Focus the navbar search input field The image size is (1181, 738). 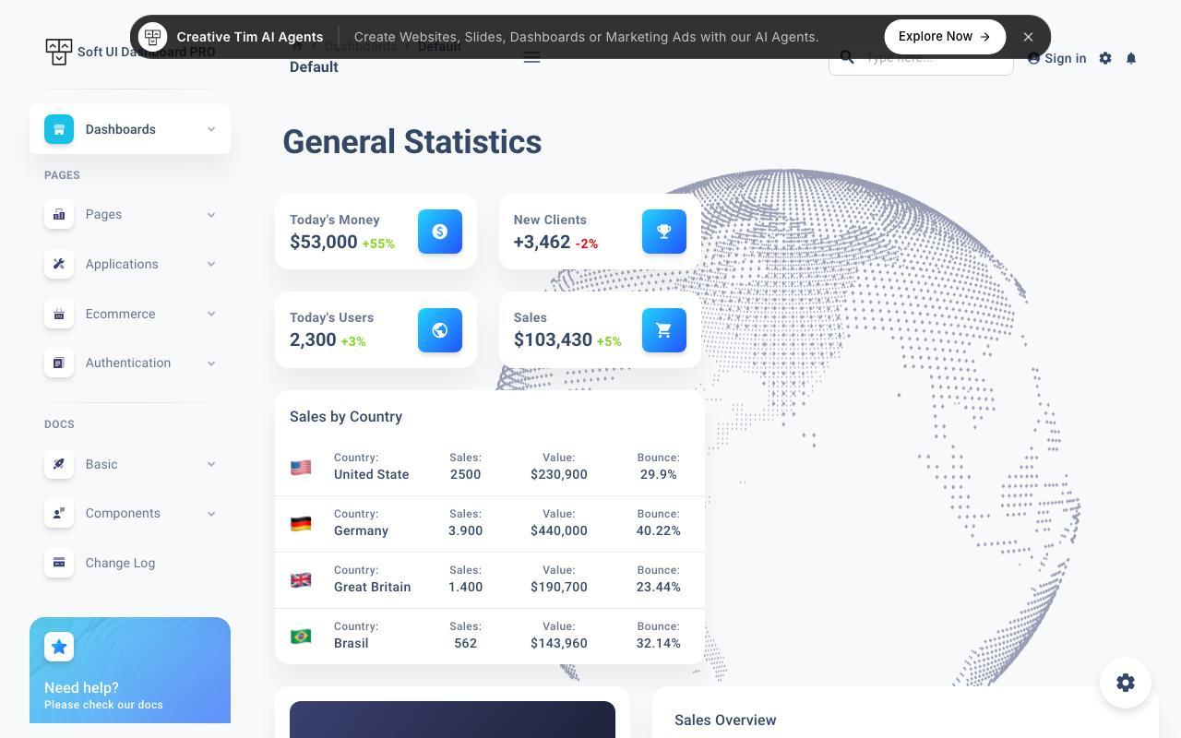(921, 57)
